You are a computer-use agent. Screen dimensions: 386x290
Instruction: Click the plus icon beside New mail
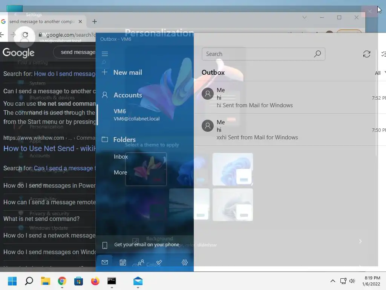105,72
